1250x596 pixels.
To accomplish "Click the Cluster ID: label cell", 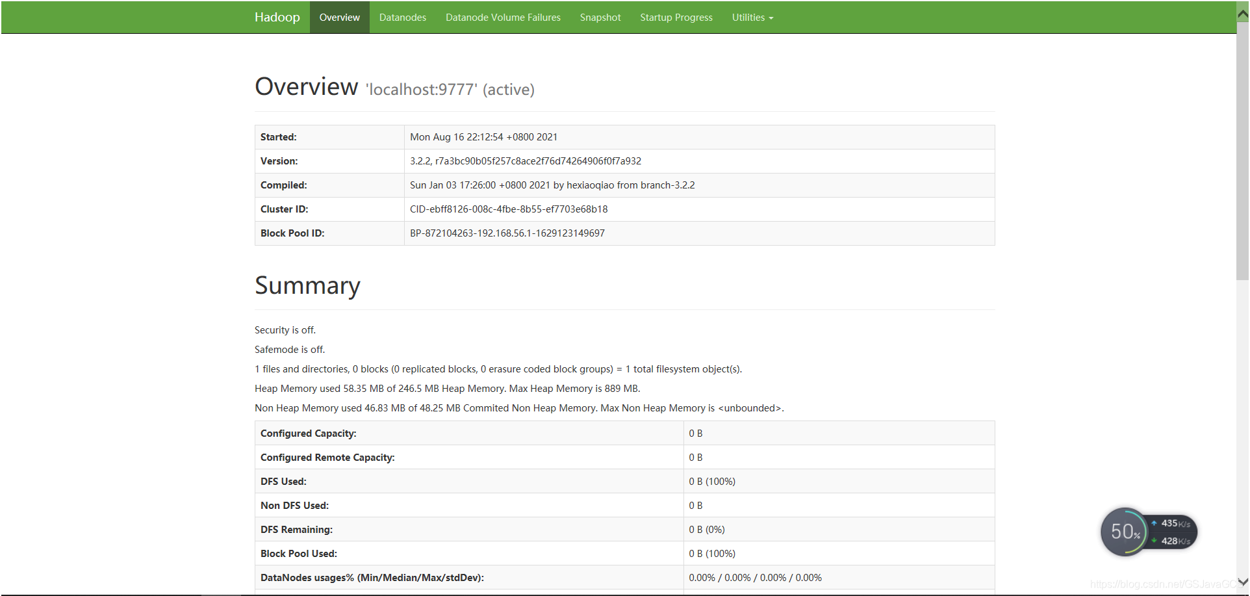I will tap(329, 209).
